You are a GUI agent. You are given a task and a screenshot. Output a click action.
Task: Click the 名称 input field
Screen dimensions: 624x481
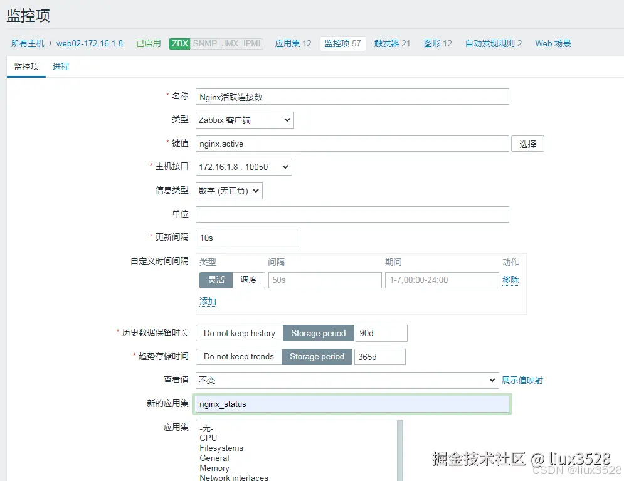(x=351, y=96)
